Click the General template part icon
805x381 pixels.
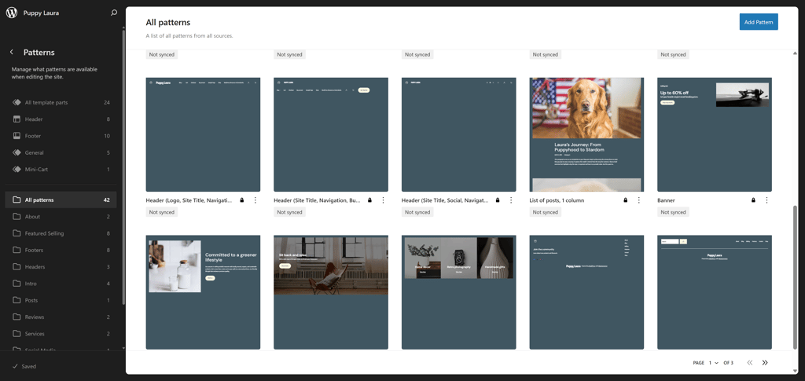pos(17,153)
